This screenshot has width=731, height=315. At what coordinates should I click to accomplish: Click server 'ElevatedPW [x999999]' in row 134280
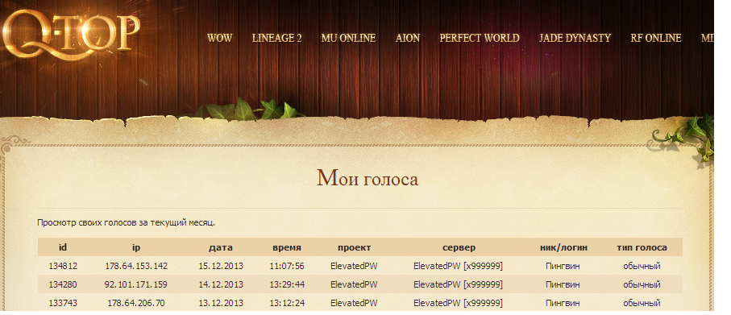tap(459, 284)
